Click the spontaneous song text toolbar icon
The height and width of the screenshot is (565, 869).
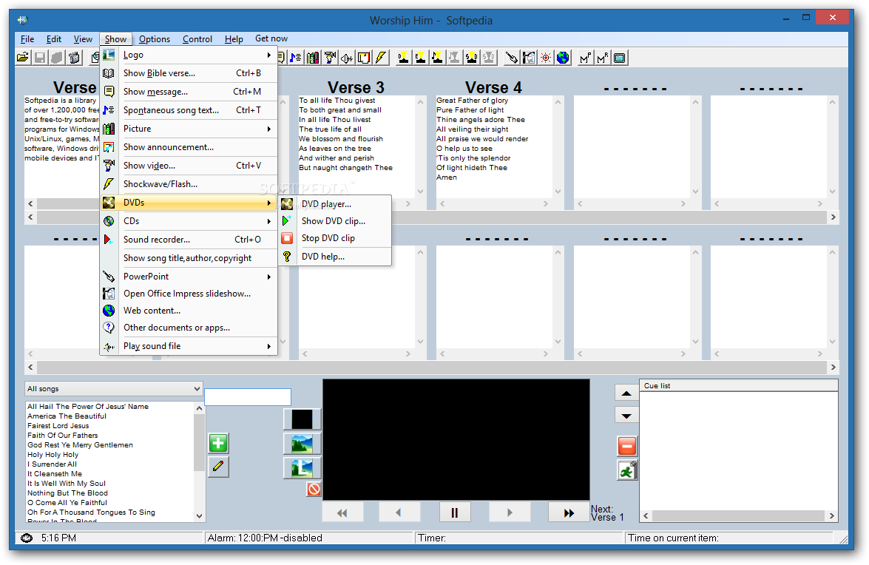click(x=295, y=58)
